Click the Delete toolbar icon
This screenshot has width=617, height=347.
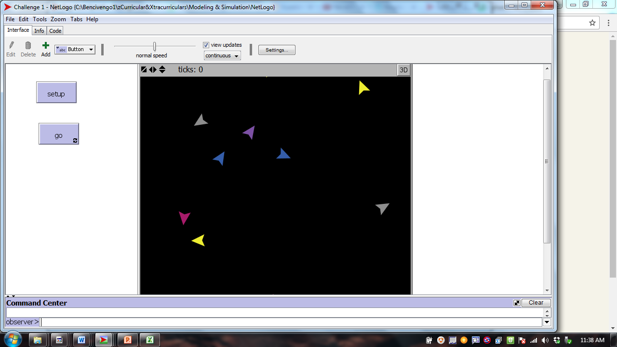coord(28,46)
